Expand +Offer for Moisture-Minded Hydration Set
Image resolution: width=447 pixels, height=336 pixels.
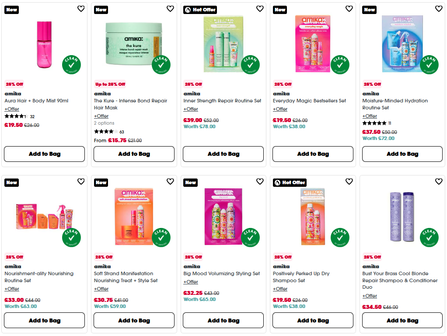click(370, 116)
